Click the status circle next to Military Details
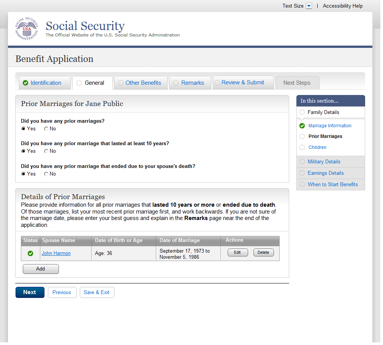 (x=302, y=162)
